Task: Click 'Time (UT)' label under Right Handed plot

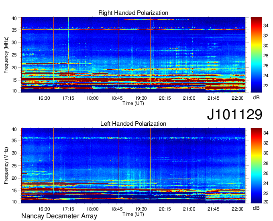Action: (x=133, y=103)
